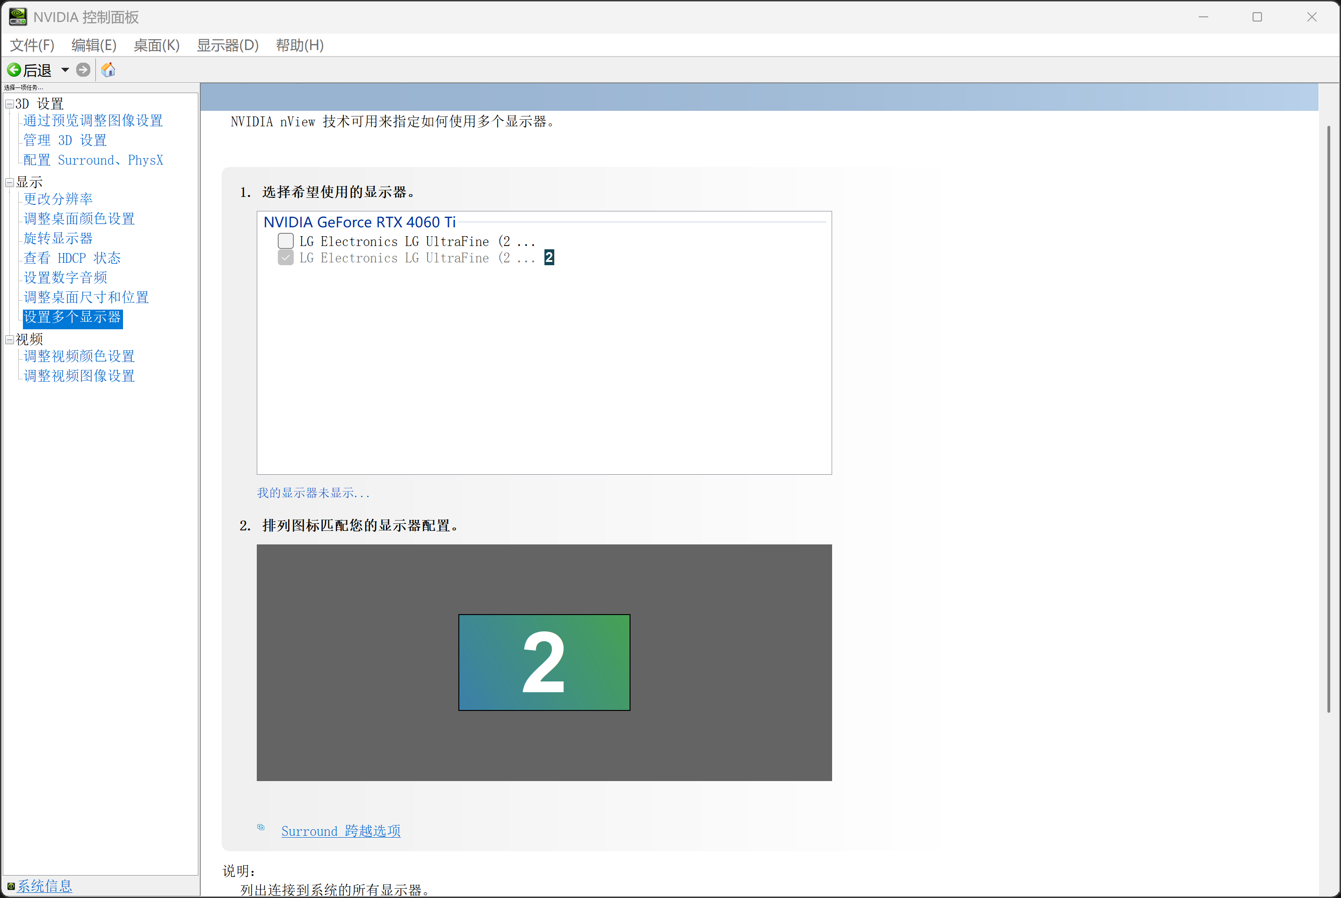The height and width of the screenshot is (898, 1341).
Task: Click the 后退 label text
Action: click(x=37, y=71)
